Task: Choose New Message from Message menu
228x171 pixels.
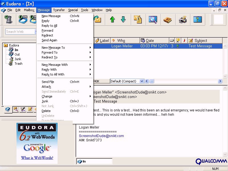Action: pos(65,16)
